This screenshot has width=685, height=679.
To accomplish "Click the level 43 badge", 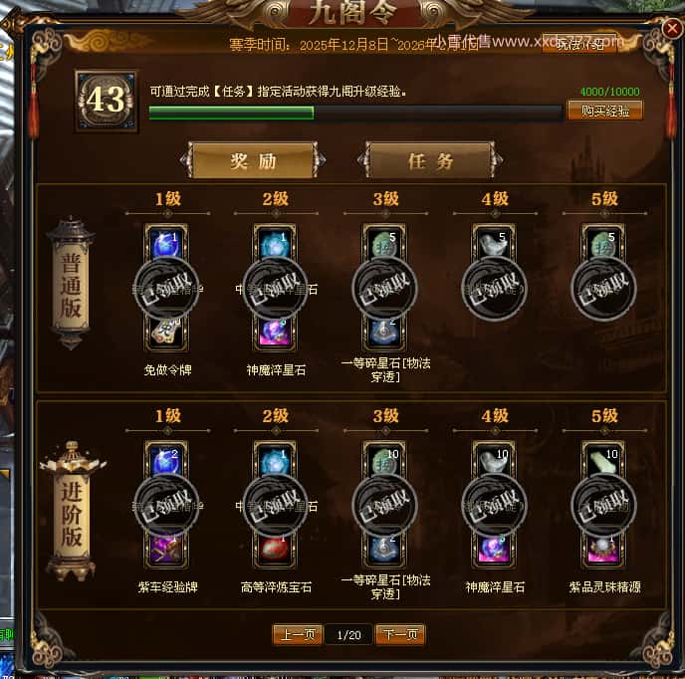I will pyautogui.click(x=107, y=101).
